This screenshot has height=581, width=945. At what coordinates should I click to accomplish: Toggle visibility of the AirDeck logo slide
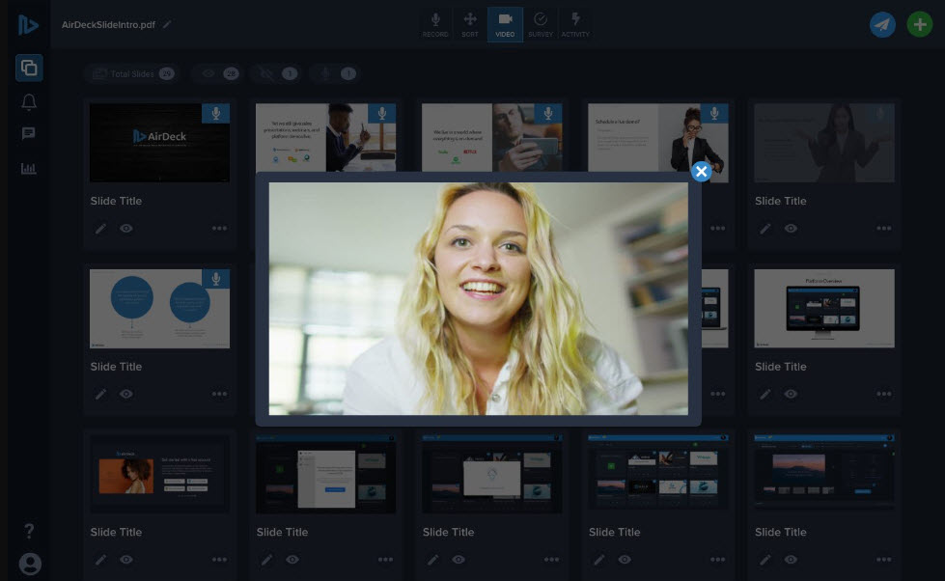pos(125,229)
